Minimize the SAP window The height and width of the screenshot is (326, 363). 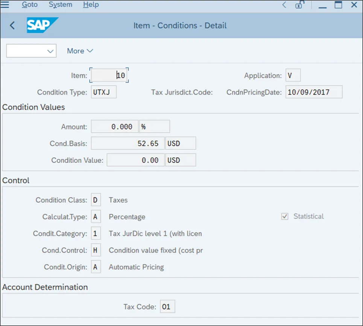pyautogui.click(x=322, y=5)
